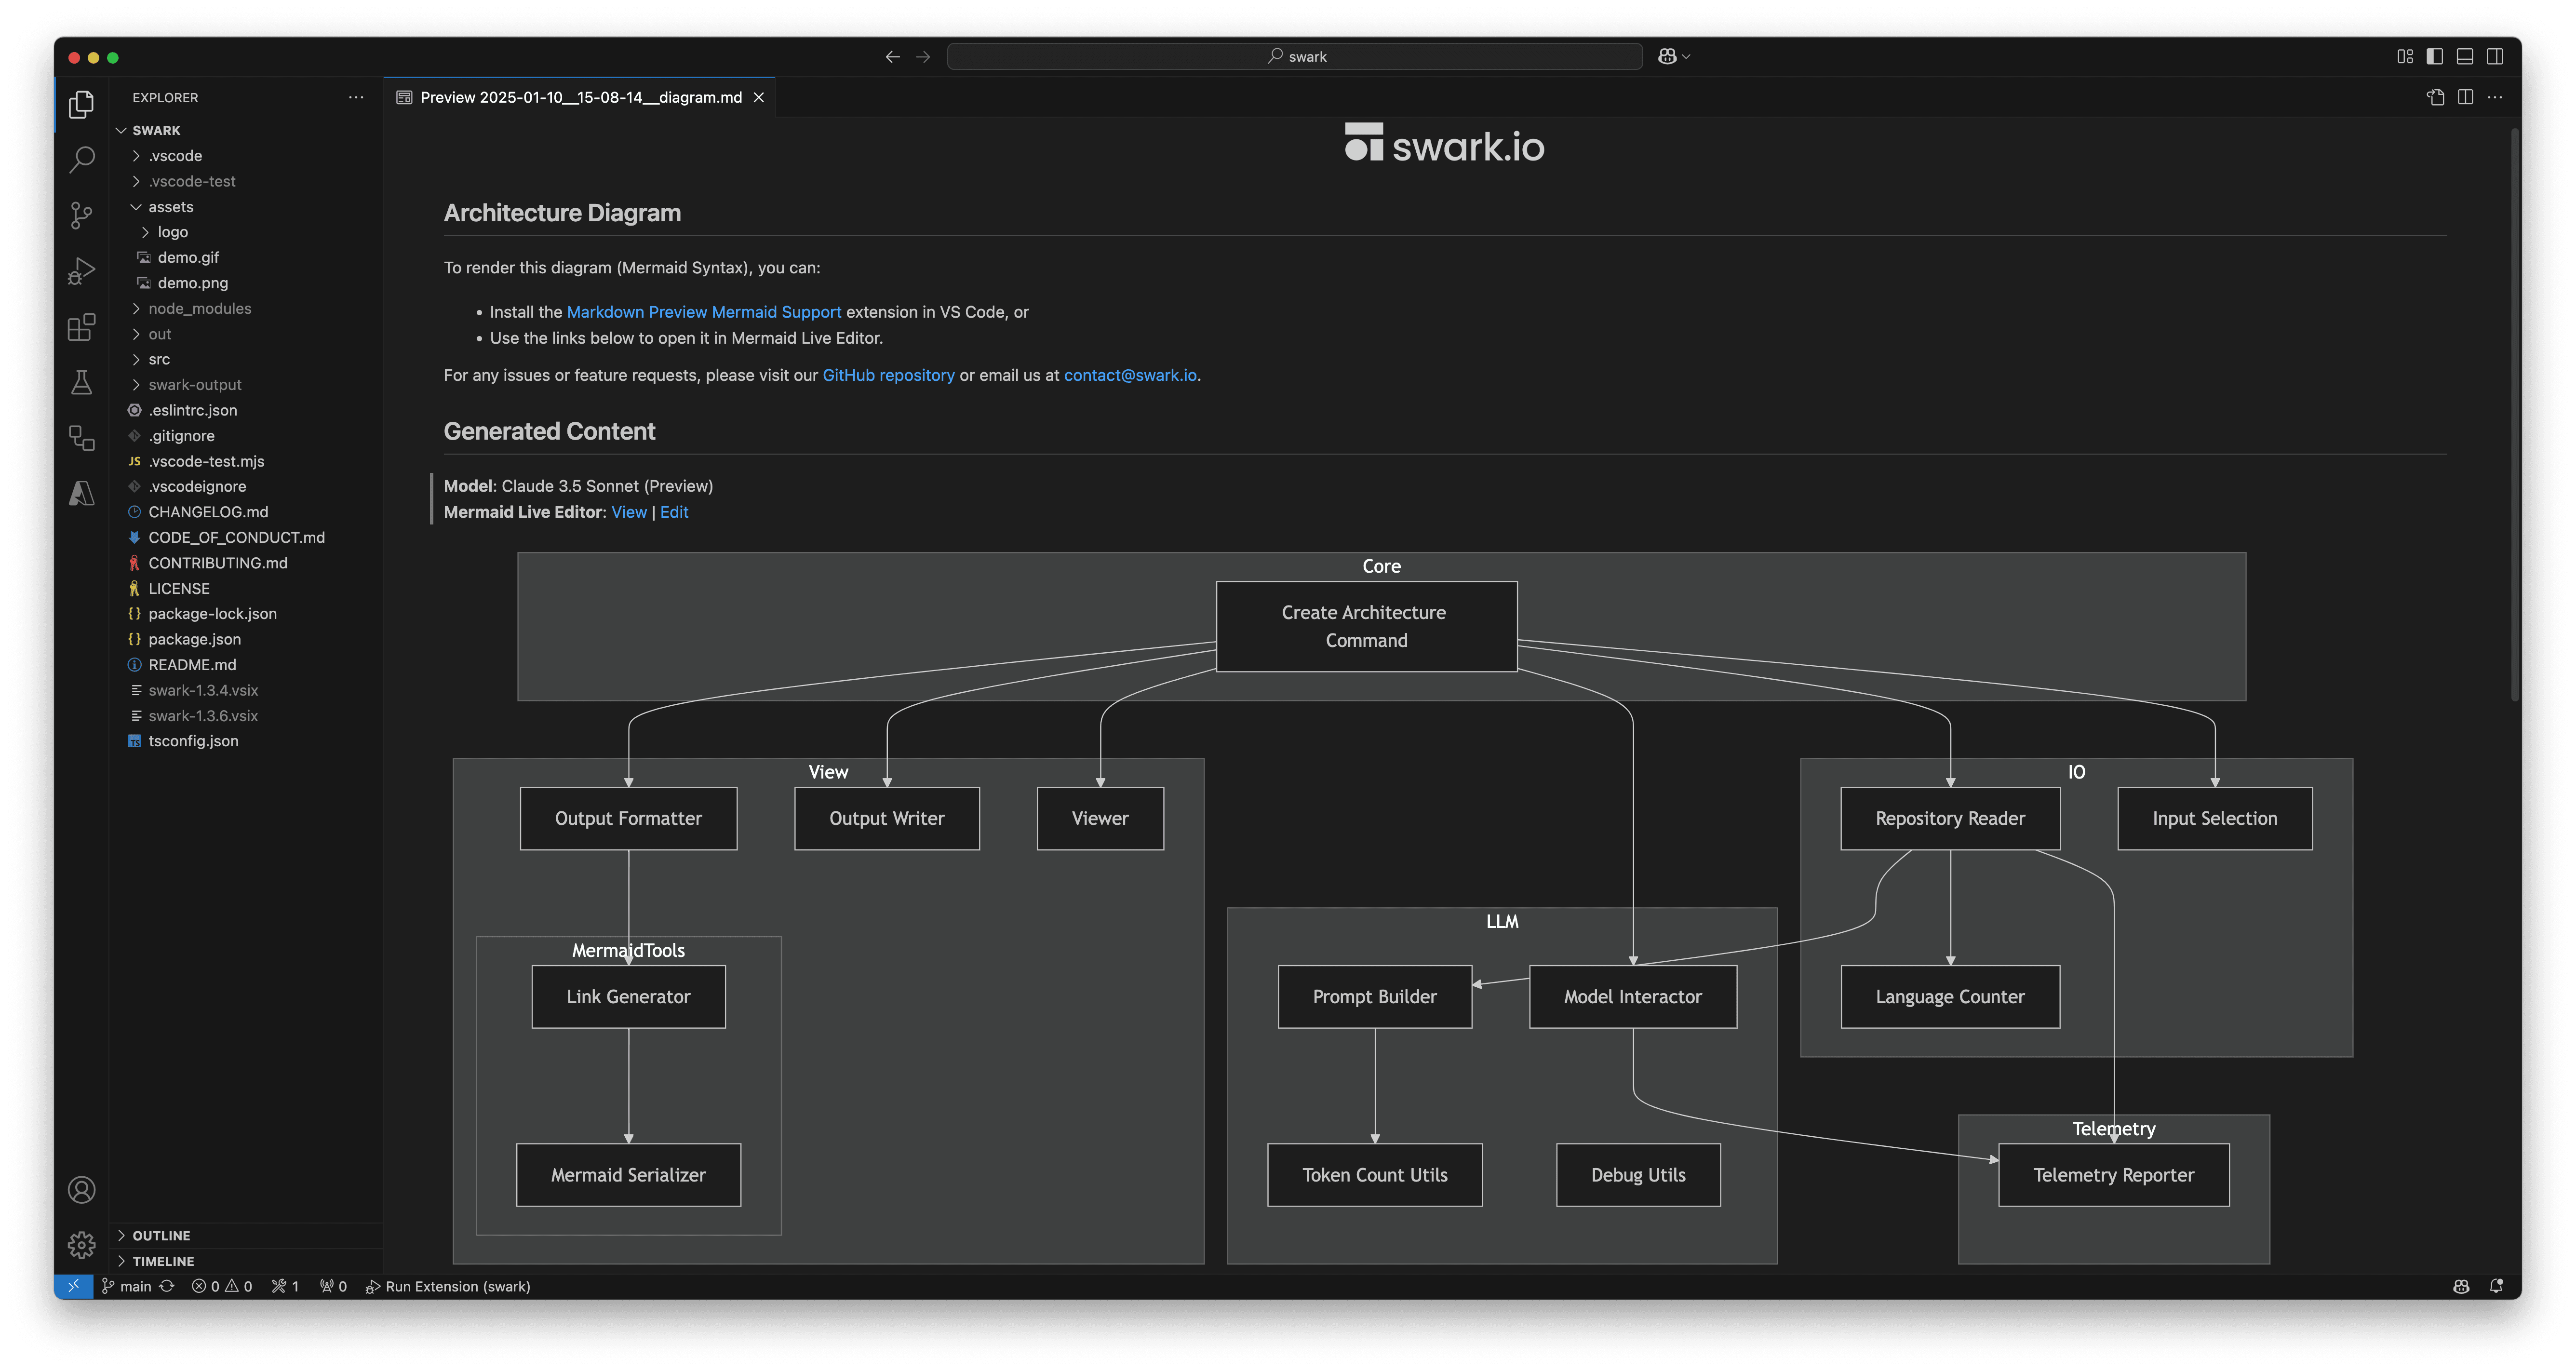Click the Accounts icon
The image size is (2576, 1371).
click(82, 1190)
